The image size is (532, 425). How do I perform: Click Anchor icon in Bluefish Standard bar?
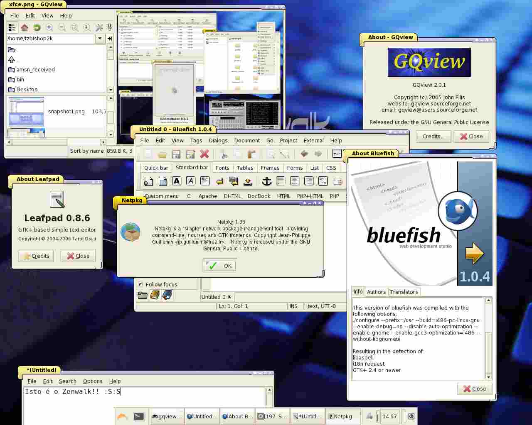266,181
